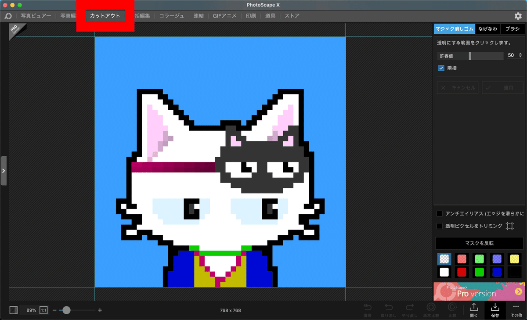The height and width of the screenshot is (320, 527).
Task: Click the 適用 (apply) button
Action: tap(502, 88)
